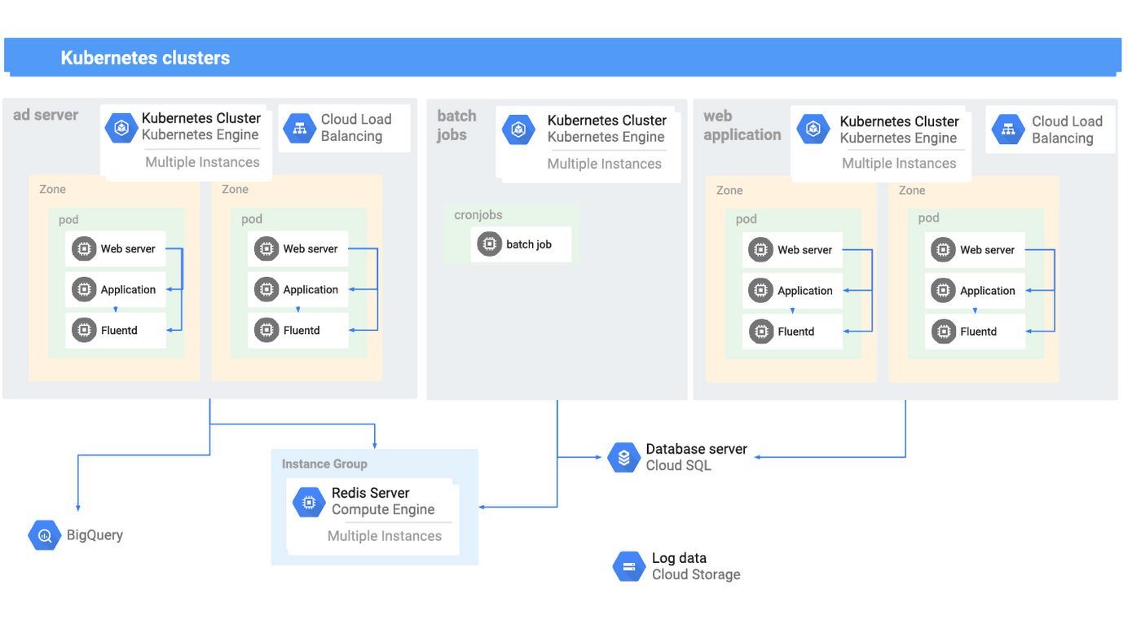Click Application chip icon in web application's right zone

pyautogui.click(x=944, y=290)
